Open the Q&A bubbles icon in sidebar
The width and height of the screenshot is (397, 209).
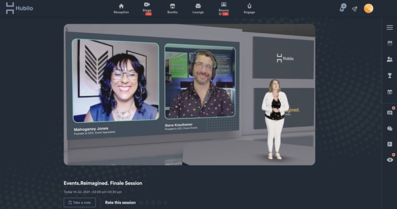click(x=390, y=128)
